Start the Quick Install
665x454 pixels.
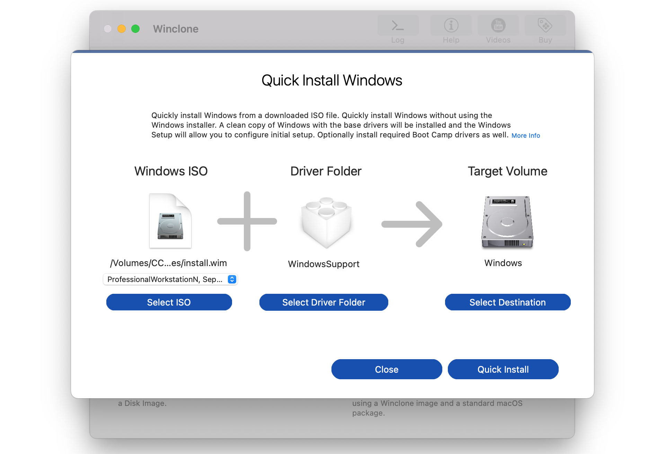(x=503, y=369)
